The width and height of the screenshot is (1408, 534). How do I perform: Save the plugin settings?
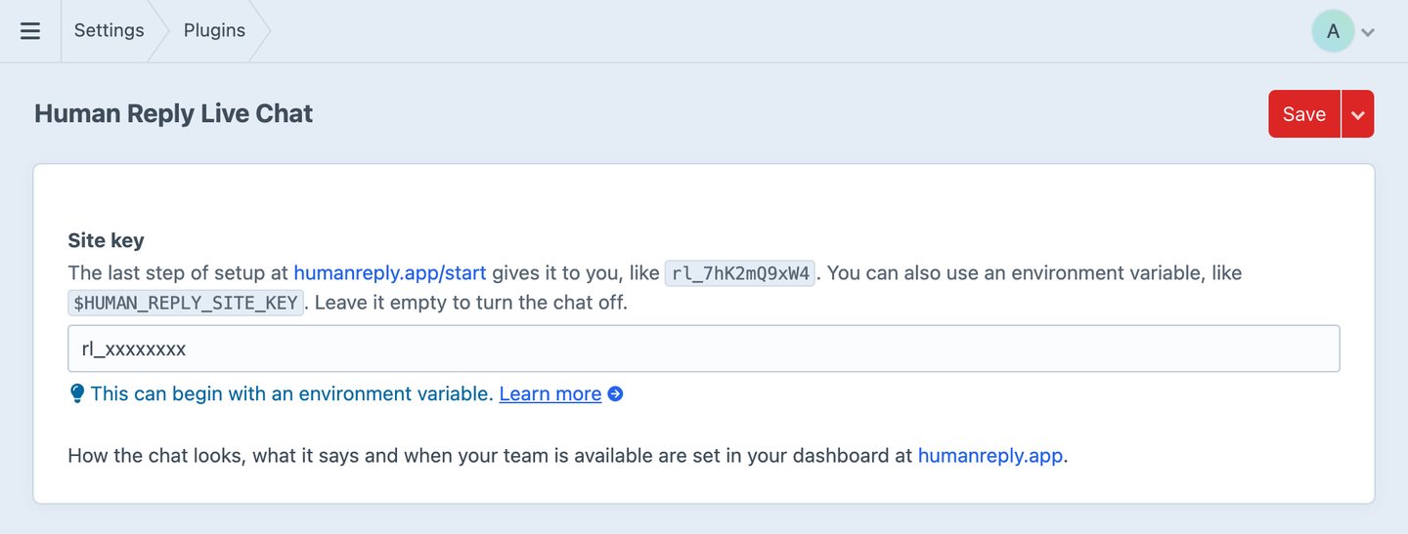[x=1304, y=114]
